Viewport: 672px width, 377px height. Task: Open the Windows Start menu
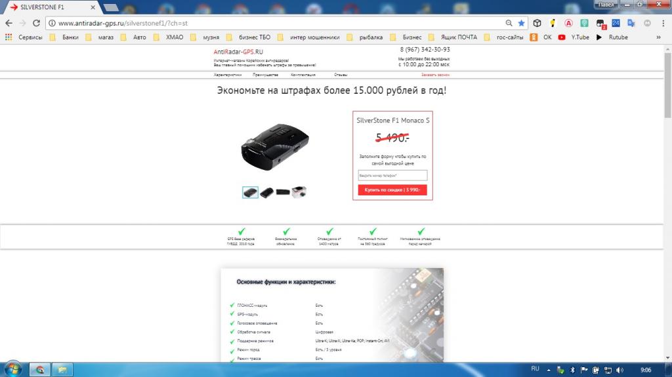point(12,369)
